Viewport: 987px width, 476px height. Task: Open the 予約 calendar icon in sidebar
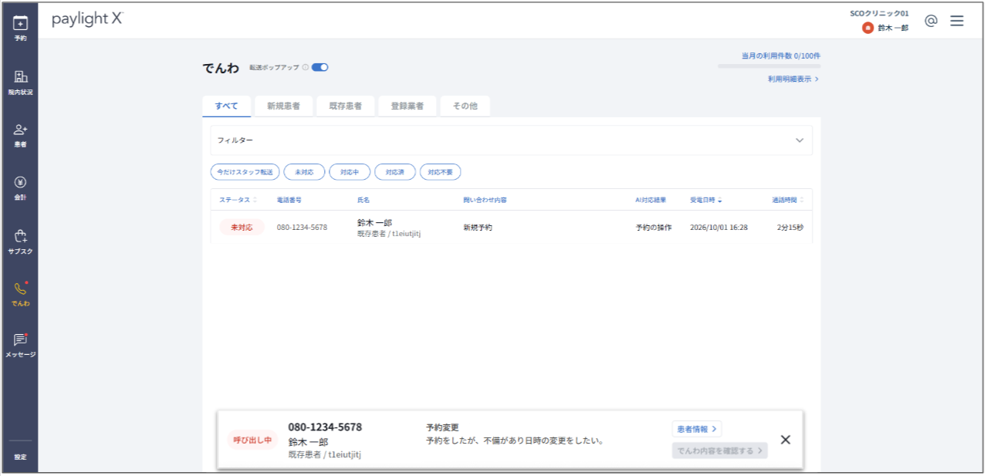[20, 24]
